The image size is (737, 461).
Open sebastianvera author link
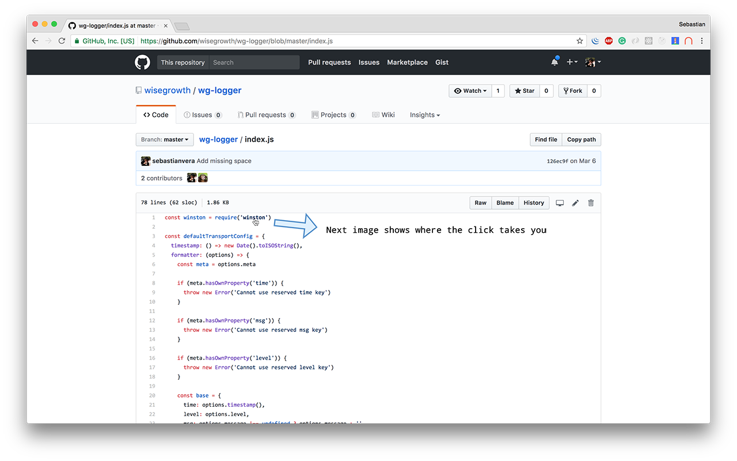point(173,161)
